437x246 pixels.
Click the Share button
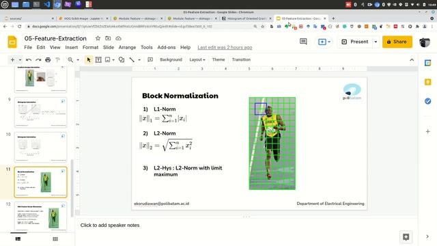397,42
